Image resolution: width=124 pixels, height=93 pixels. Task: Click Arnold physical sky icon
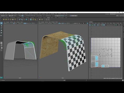click(15, 20)
